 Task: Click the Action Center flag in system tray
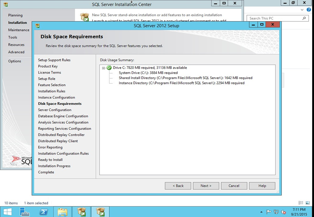(269, 212)
